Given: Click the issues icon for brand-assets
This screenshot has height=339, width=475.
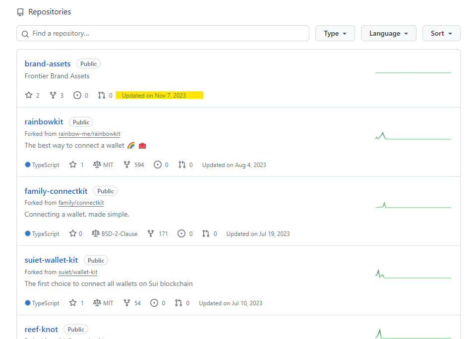Looking at the screenshot, I should 77,95.
